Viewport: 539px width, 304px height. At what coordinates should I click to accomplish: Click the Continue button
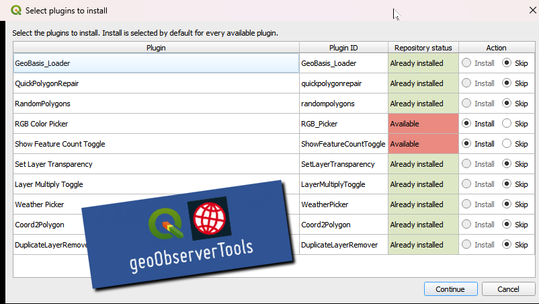[451, 289]
